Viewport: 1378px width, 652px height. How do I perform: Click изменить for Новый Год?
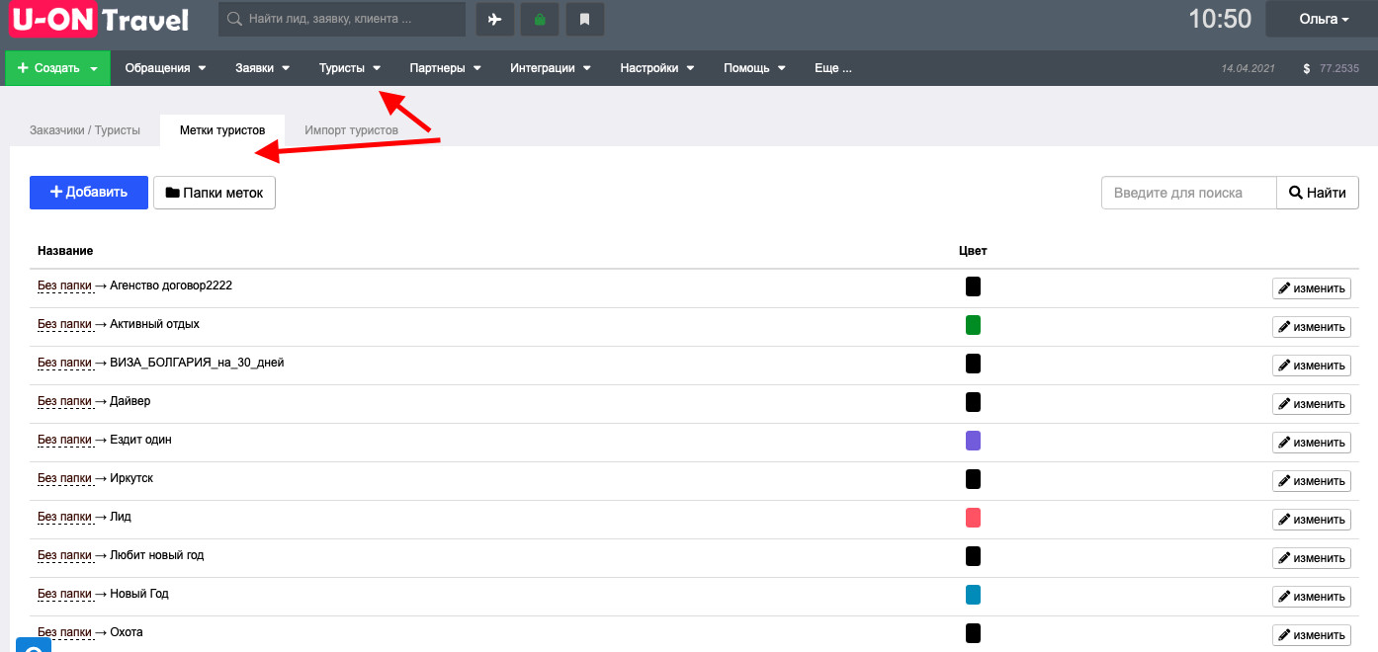(1312, 597)
